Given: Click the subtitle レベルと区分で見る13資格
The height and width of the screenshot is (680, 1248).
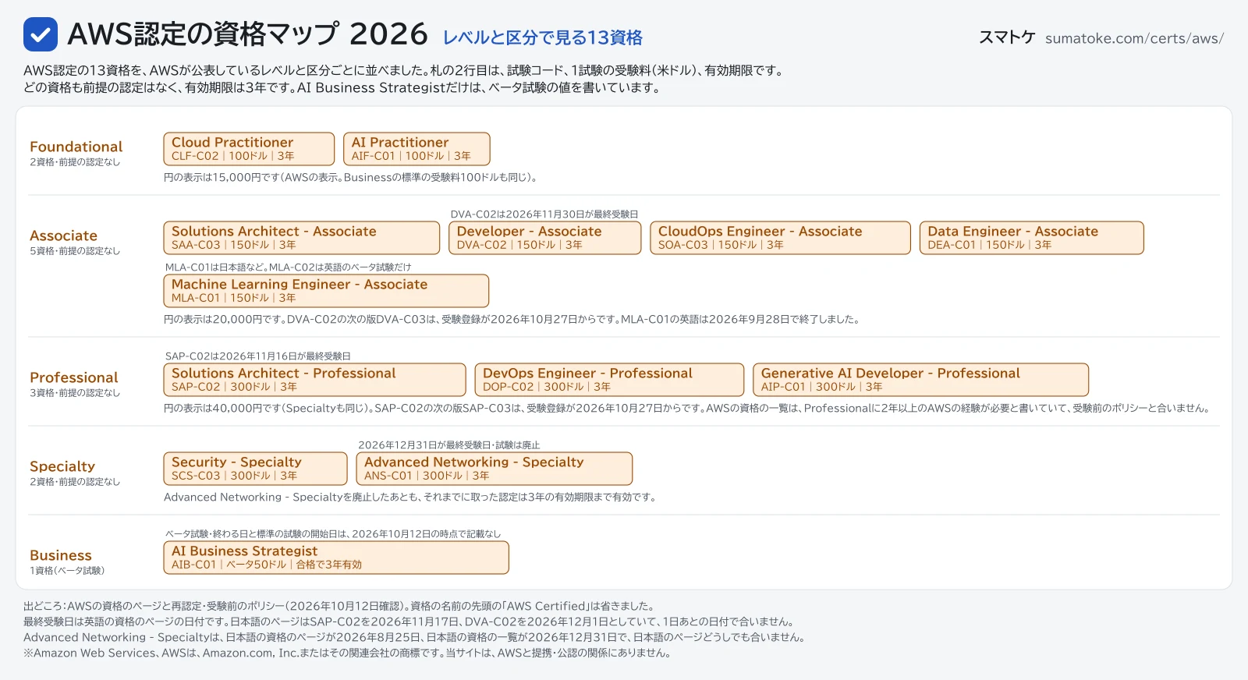Looking at the screenshot, I should [x=543, y=37].
